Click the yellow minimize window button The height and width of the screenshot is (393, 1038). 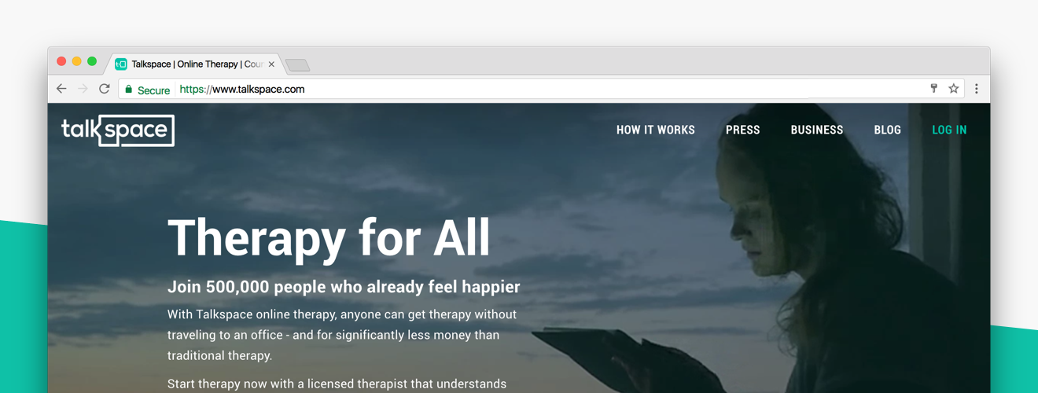[76, 61]
